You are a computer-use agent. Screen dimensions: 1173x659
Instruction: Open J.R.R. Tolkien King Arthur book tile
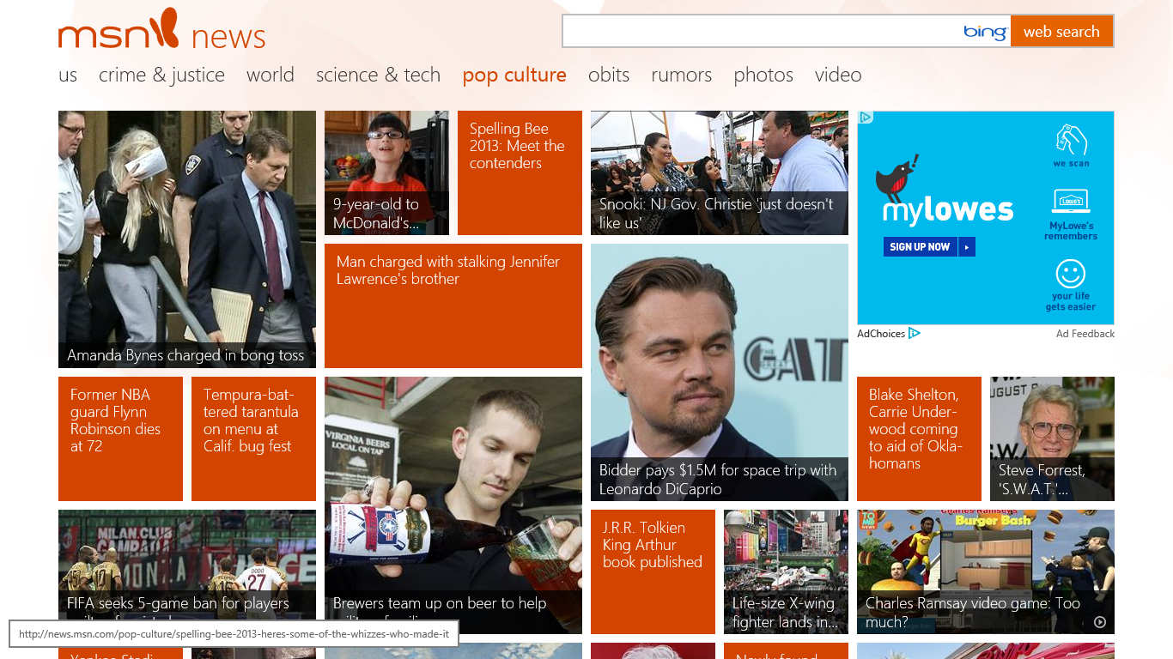tap(652, 571)
